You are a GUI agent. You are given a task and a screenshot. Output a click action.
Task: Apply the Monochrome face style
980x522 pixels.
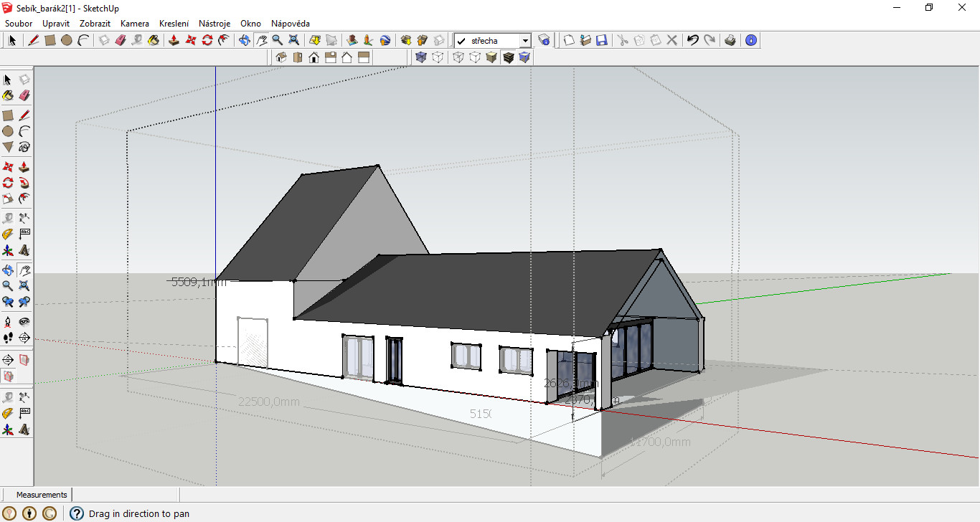(525, 57)
